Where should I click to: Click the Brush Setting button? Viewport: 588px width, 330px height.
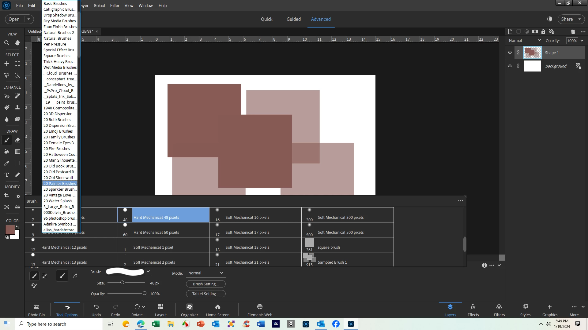click(x=205, y=284)
